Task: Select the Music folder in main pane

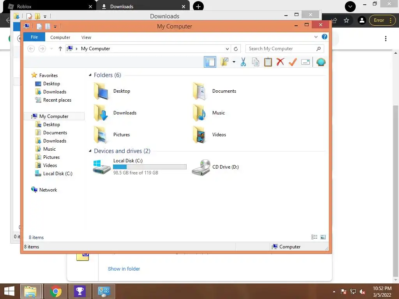Action: [209, 113]
